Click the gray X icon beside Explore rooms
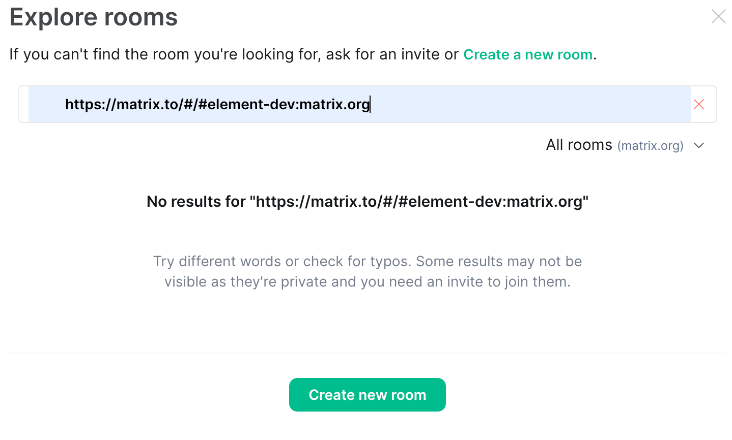 718,16
